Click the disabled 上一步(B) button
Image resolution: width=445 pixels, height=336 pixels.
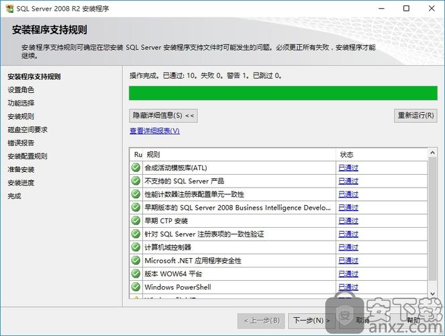point(261,321)
